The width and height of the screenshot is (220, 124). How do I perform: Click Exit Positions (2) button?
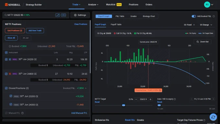click(15, 31)
